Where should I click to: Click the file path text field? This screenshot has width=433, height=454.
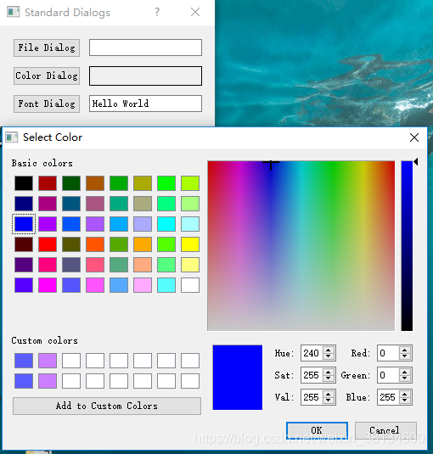(145, 48)
